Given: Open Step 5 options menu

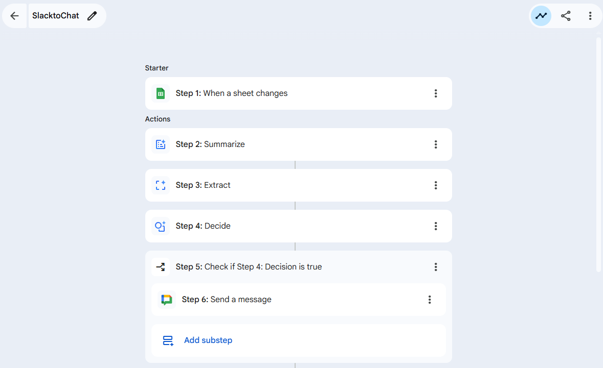Looking at the screenshot, I should pos(436,267).
